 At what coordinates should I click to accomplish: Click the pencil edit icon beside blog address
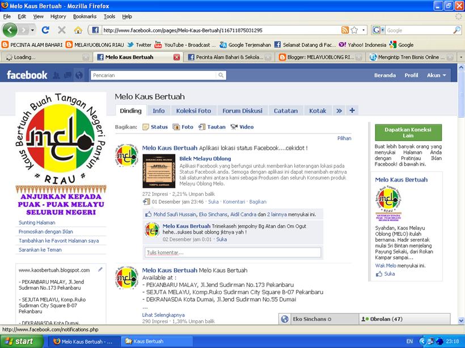point(100,269)
